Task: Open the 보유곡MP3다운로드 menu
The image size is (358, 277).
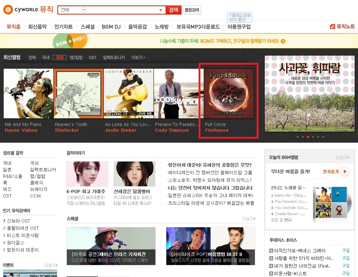Action: click(x=198, y=27)
